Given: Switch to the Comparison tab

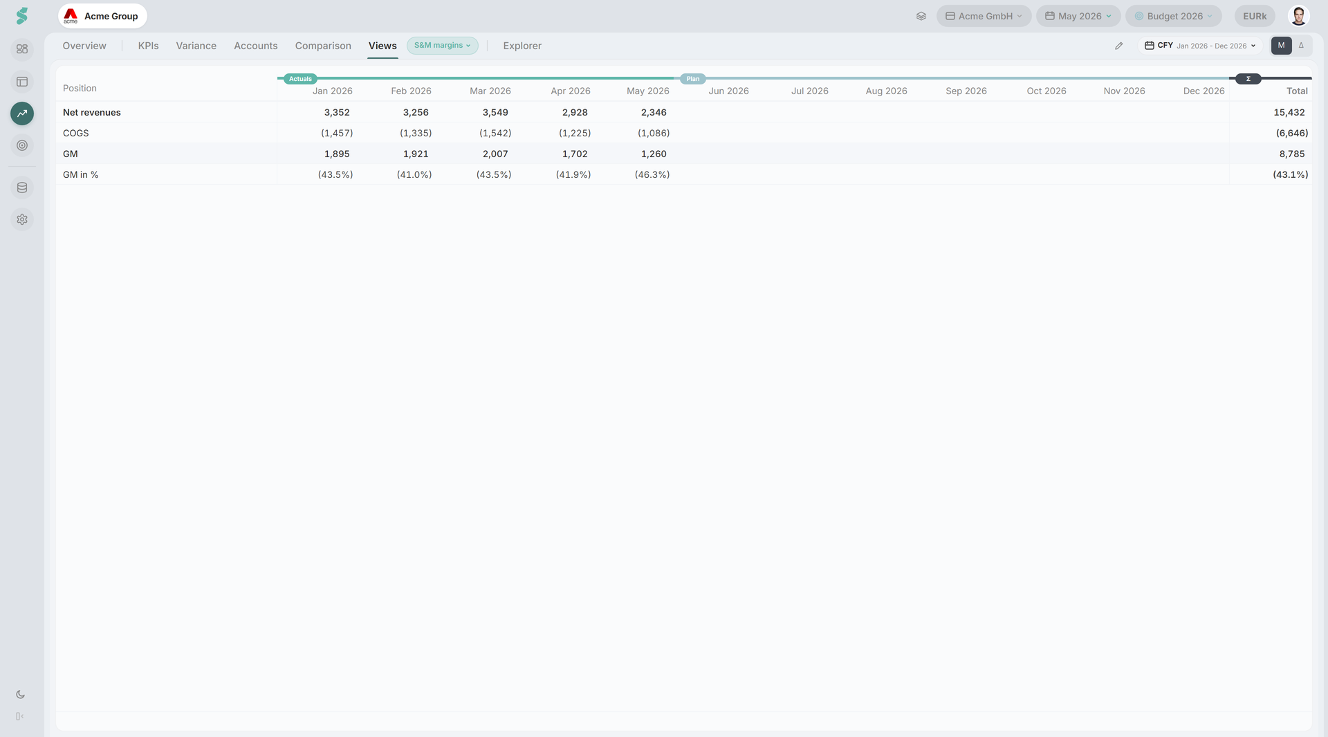Looking at the screenshot, I should click(x=323, y=46).
